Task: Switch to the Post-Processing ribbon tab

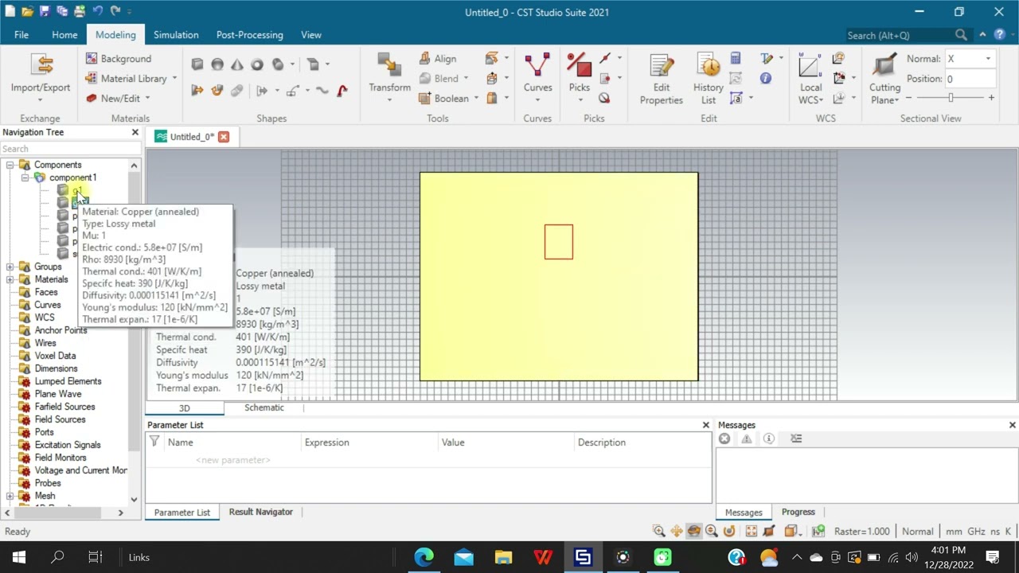Action: point(249,35)
